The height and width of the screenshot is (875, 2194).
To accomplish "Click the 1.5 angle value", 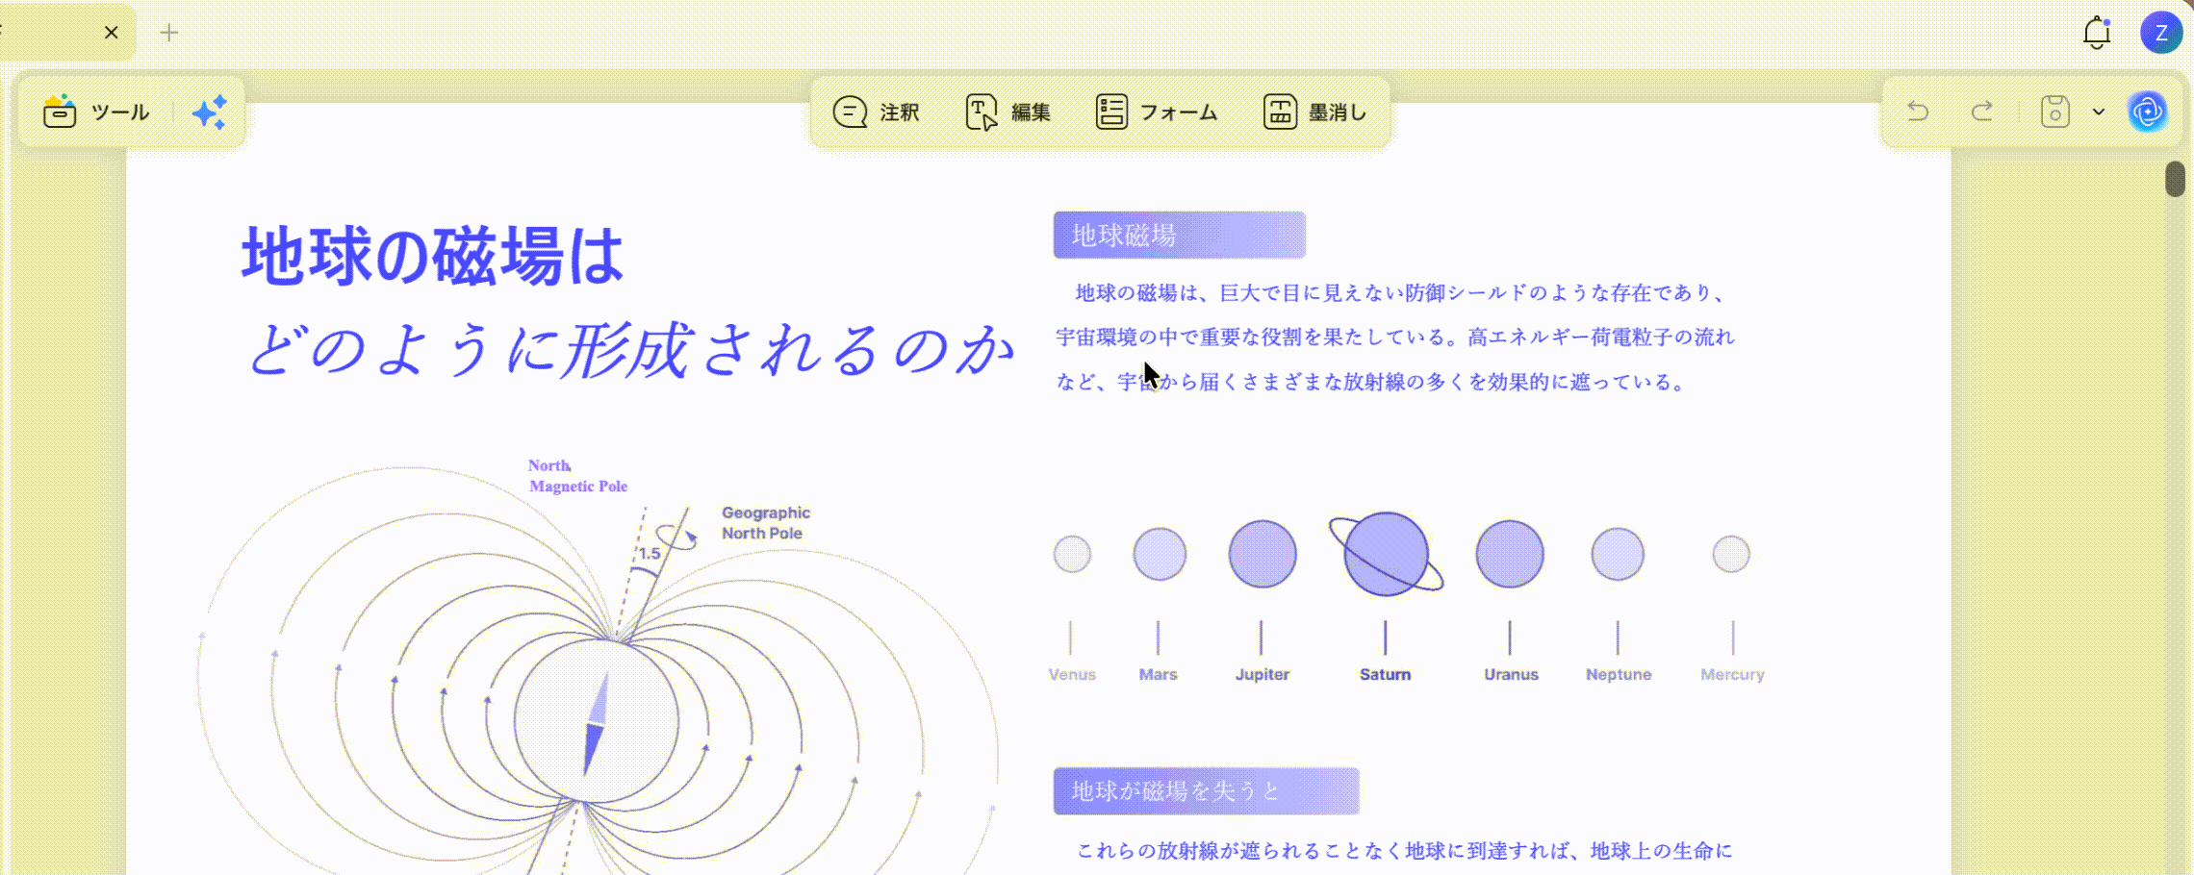I will point(650,554).
